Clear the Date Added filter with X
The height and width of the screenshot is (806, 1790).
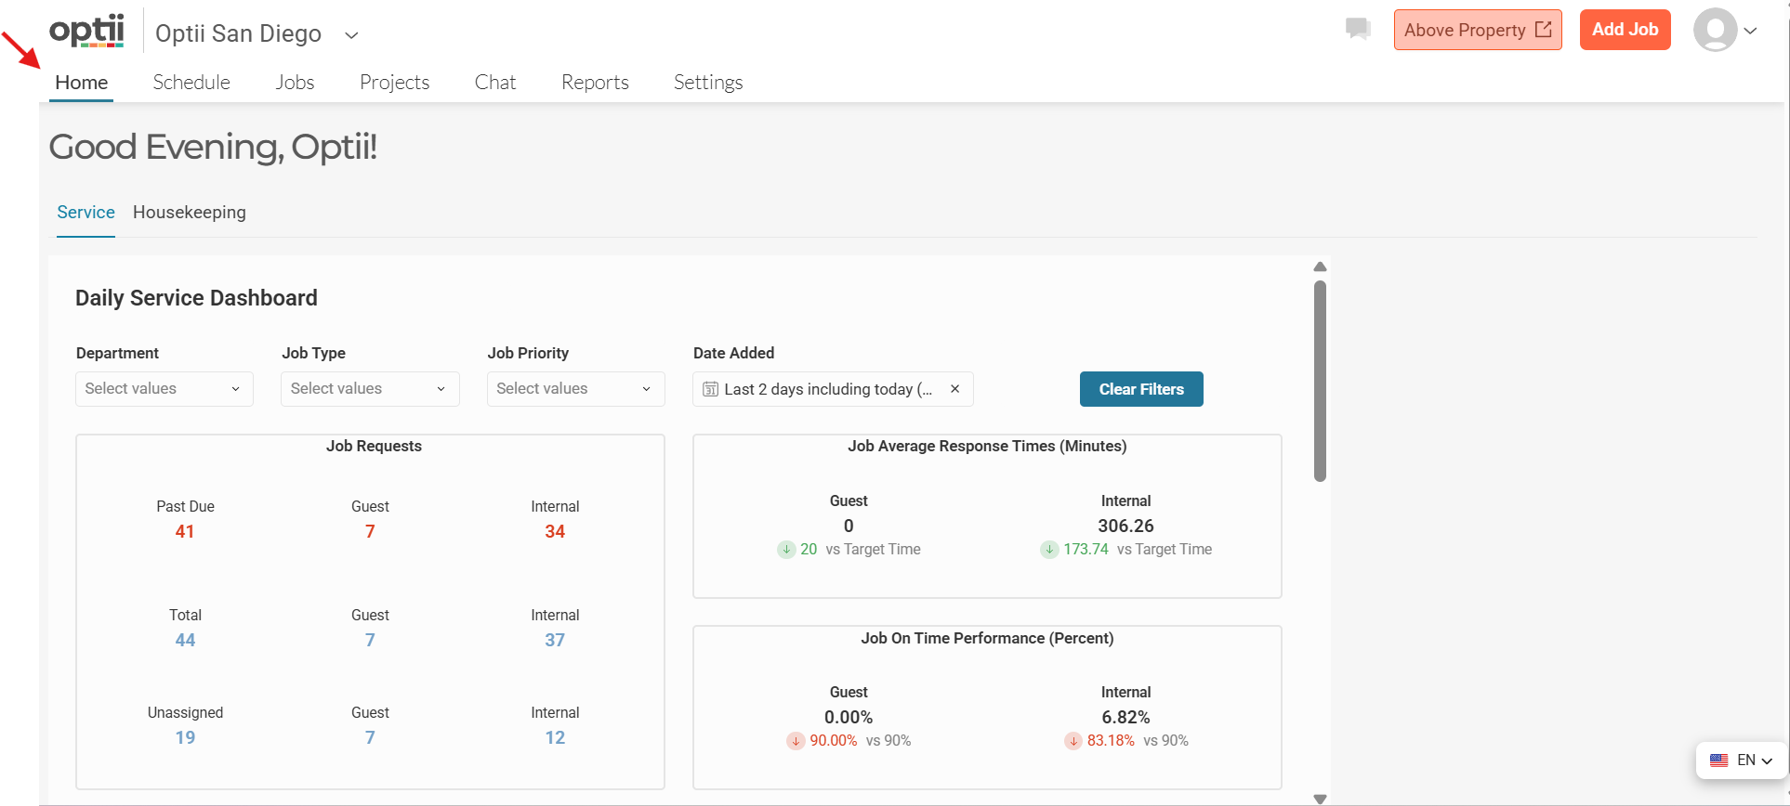pos(954,389)
